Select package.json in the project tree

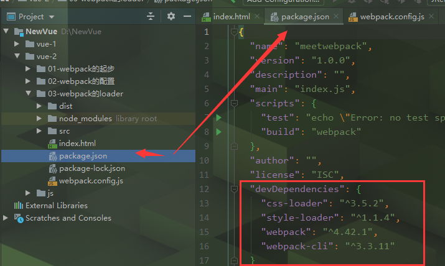98,156
